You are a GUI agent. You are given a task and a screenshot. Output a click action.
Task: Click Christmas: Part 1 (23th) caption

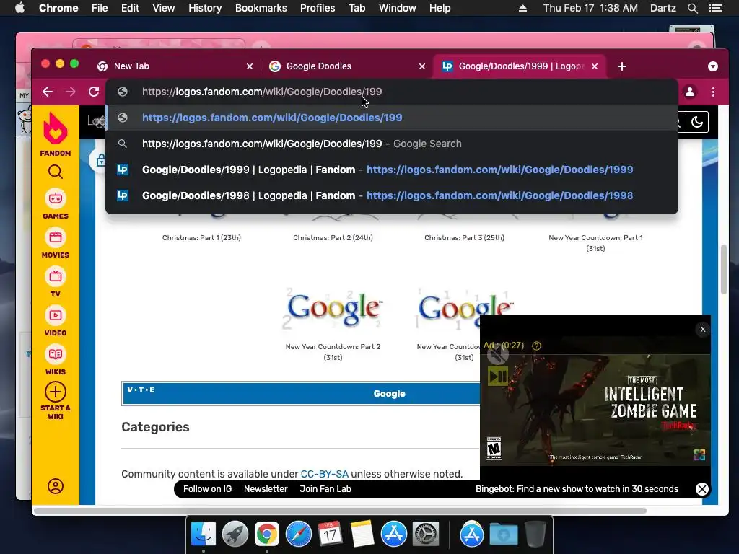click(x=202, y=238)
